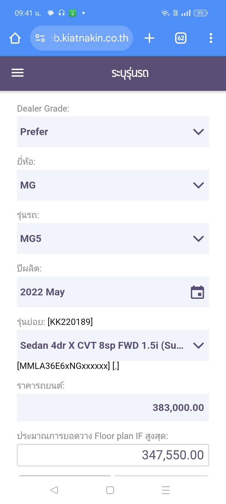This screenshot has height=504, width=226.
Task: Expand the MG brand dropdown
Action: [x=113, y=185]
